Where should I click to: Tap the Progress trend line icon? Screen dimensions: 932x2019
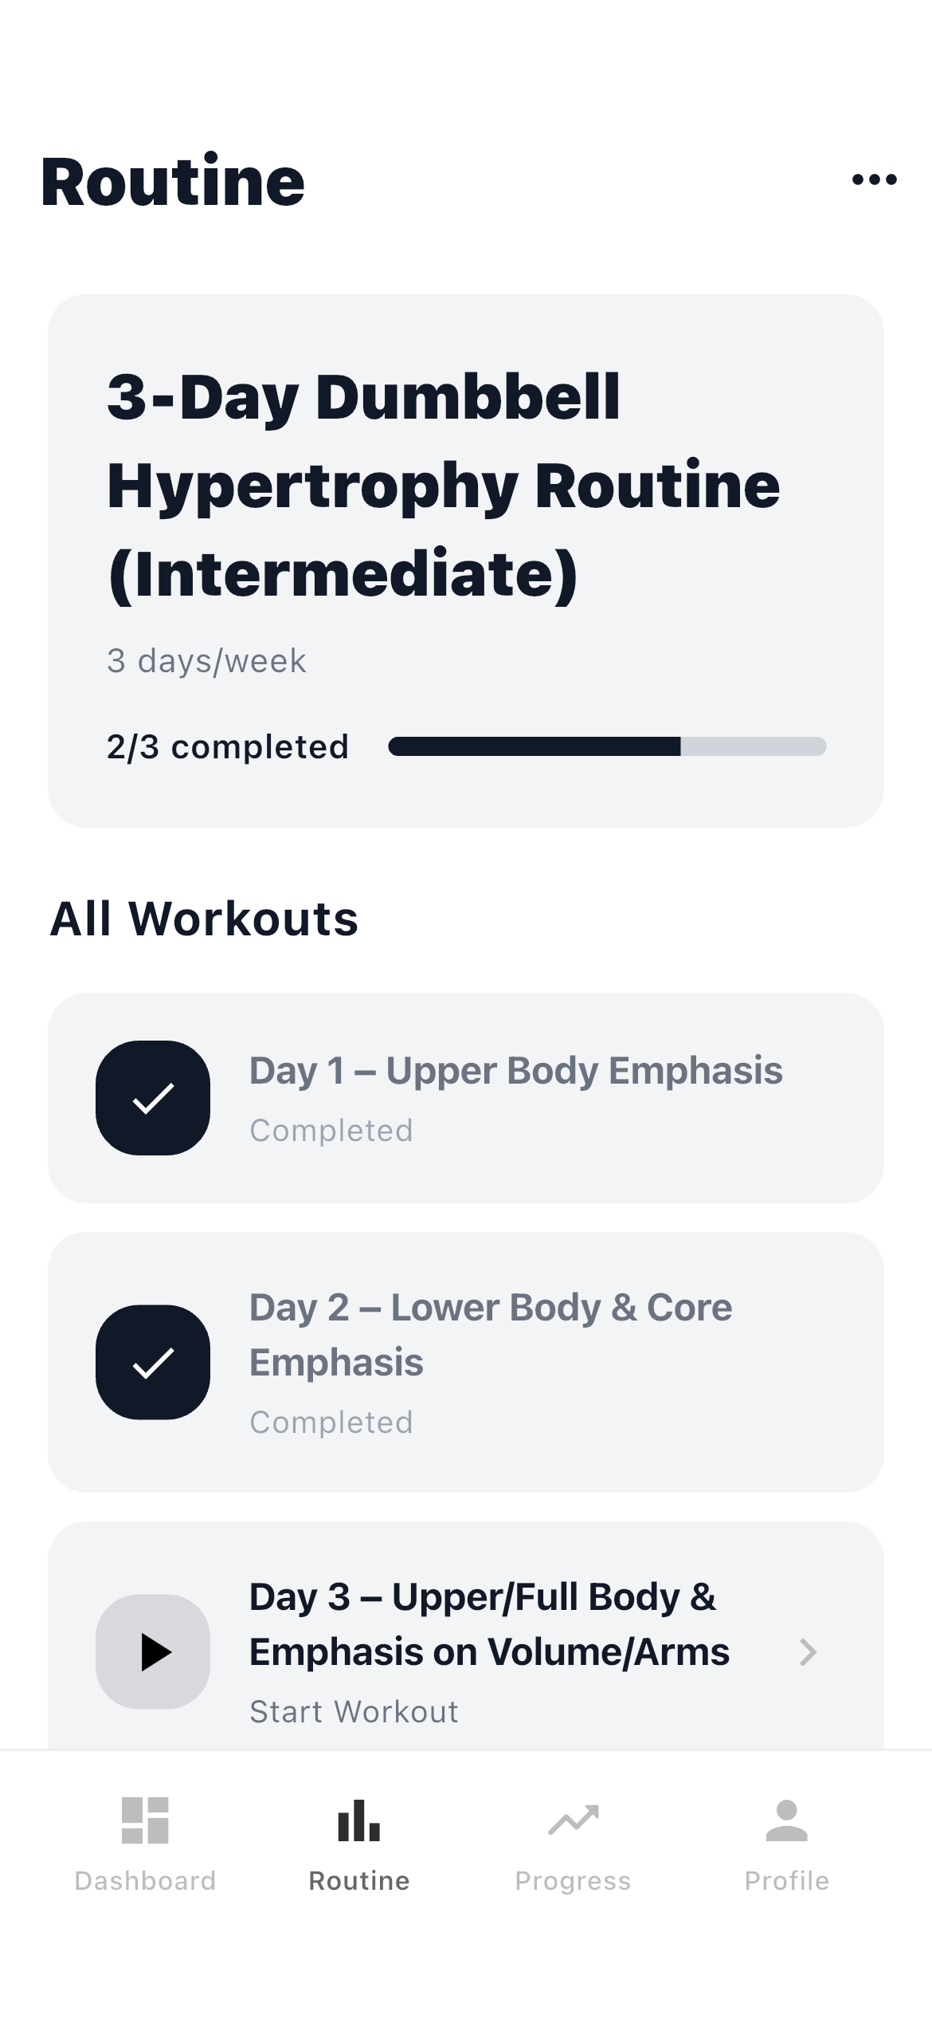click(x=573, y=1820)
